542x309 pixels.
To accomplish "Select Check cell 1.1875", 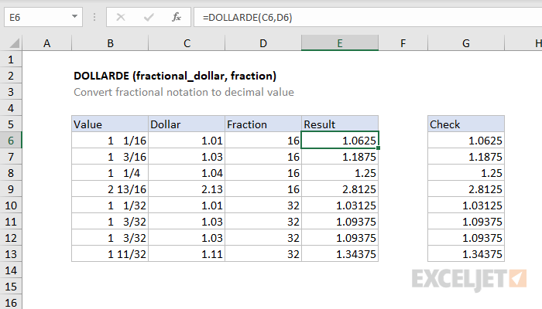I will [465, 157].
